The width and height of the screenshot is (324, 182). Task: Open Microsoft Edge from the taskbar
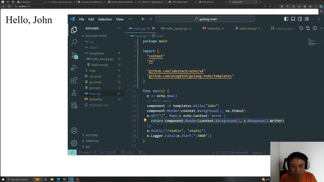58,179
